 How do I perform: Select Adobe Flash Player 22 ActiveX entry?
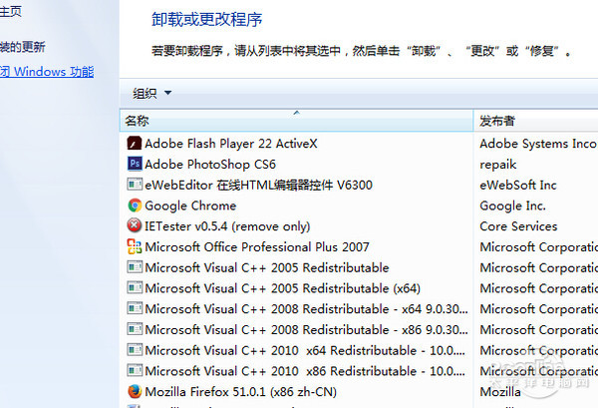[x=231, y=144]
